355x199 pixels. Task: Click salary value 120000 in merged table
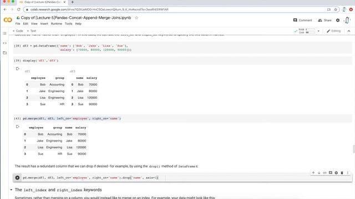pos(81,148)
